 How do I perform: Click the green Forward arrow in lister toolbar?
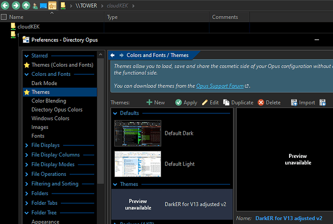tap(16, 5)
